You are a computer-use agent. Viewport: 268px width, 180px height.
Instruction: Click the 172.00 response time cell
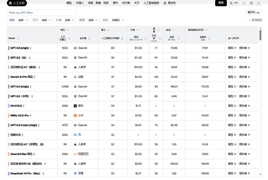[205, 87]
